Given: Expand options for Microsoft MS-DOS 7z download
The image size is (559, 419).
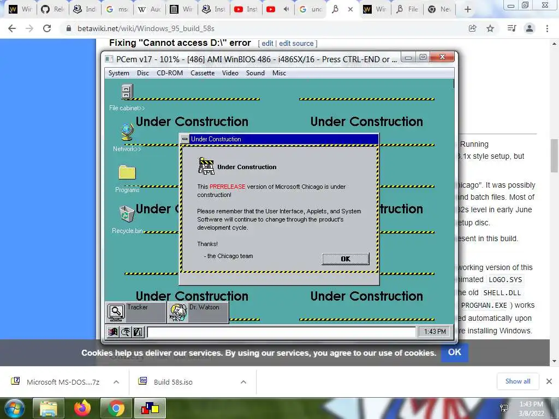Looking at the screenshot, I should point(116,382).
